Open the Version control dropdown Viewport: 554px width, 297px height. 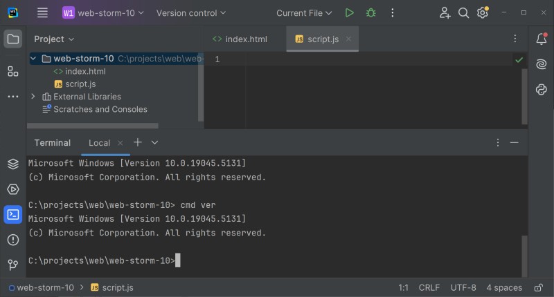[x=191, y=13]
